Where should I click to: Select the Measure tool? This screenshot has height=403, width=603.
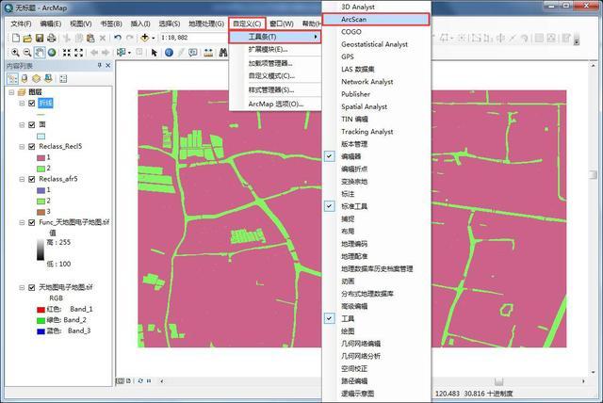pos(208,53)
